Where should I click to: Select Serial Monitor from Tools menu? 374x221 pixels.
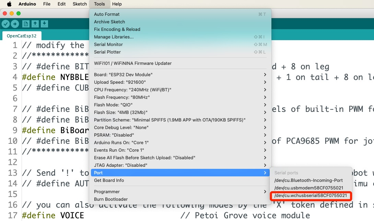(x=108, y=44)
